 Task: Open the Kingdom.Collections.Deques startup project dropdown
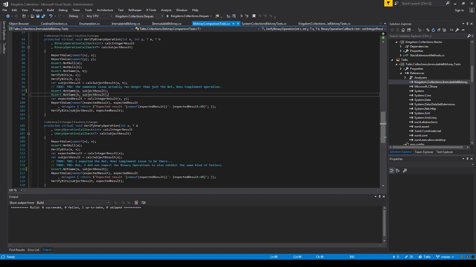coord(139,16)
